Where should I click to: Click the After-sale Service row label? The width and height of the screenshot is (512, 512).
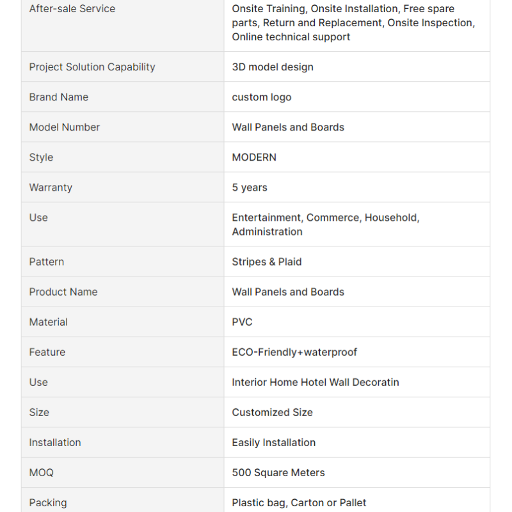pos(72,9)
